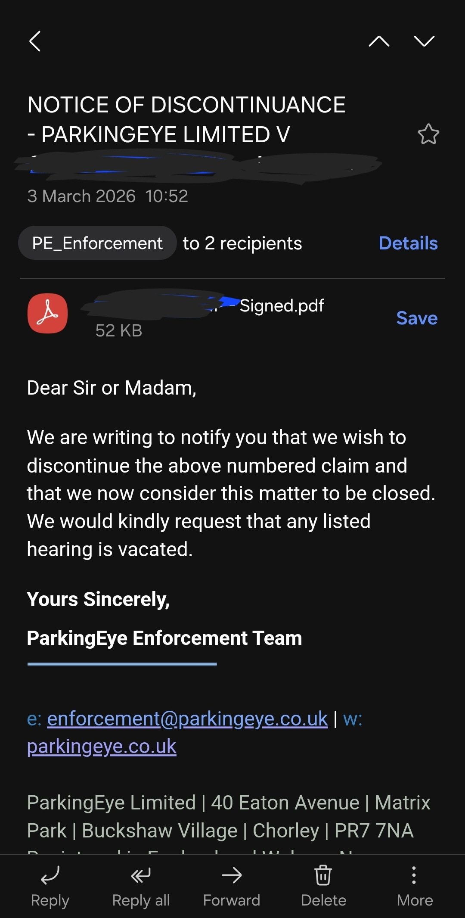Go to previous email with up arrow
This screenshot has width=465, height=918.
pos(379,41)
